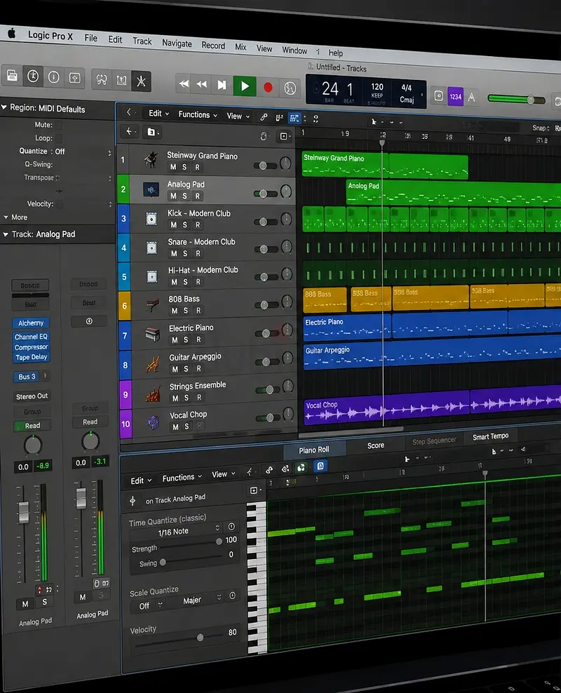Open the Library button in control bar

point(13,76)
